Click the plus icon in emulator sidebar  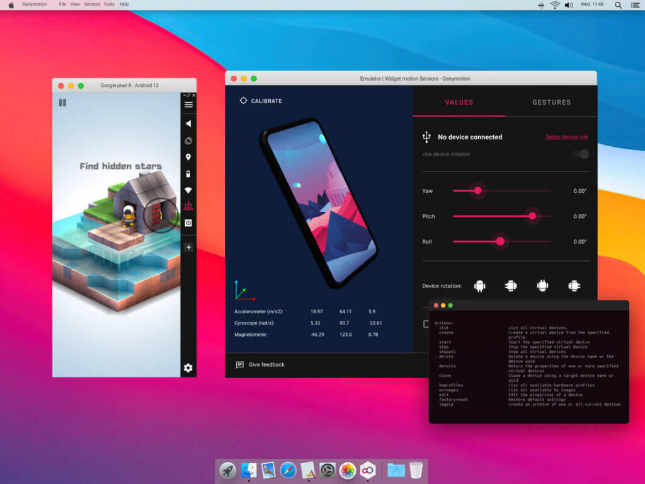[188, 247]
